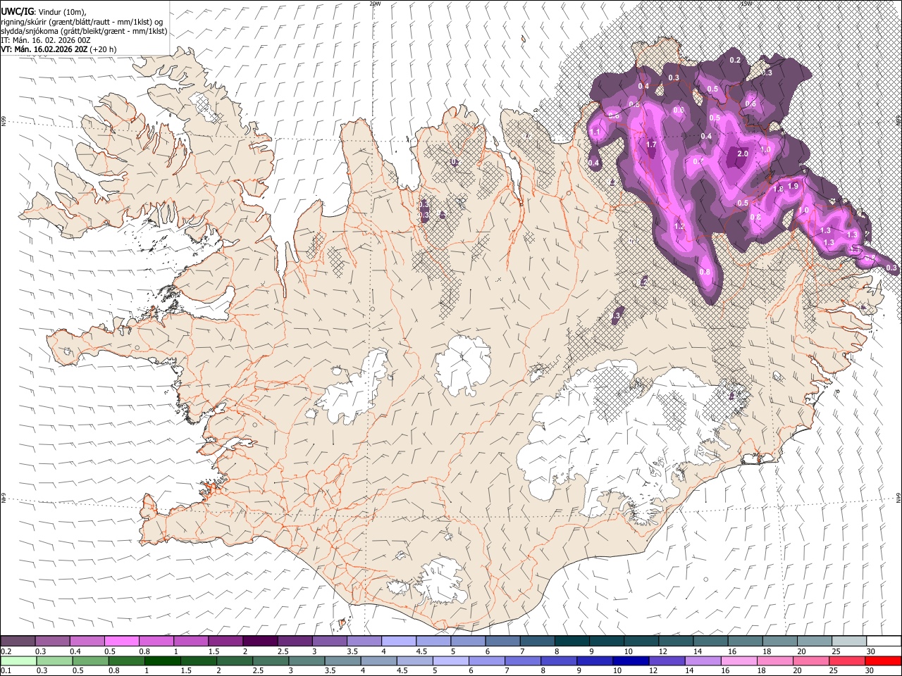The image size is (902, 676).
Task: Click the UWC/IG title text
Action: tap(16, 11)
